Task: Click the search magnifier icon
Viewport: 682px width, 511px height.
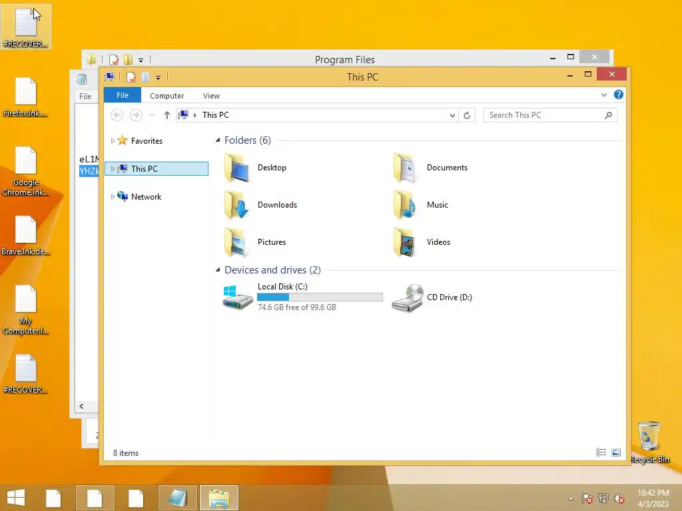Action: point(609,114)
